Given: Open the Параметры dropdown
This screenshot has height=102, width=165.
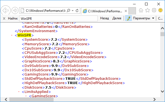Looking at the screenshot, I should pyautogui.click(x=143, y=18).
